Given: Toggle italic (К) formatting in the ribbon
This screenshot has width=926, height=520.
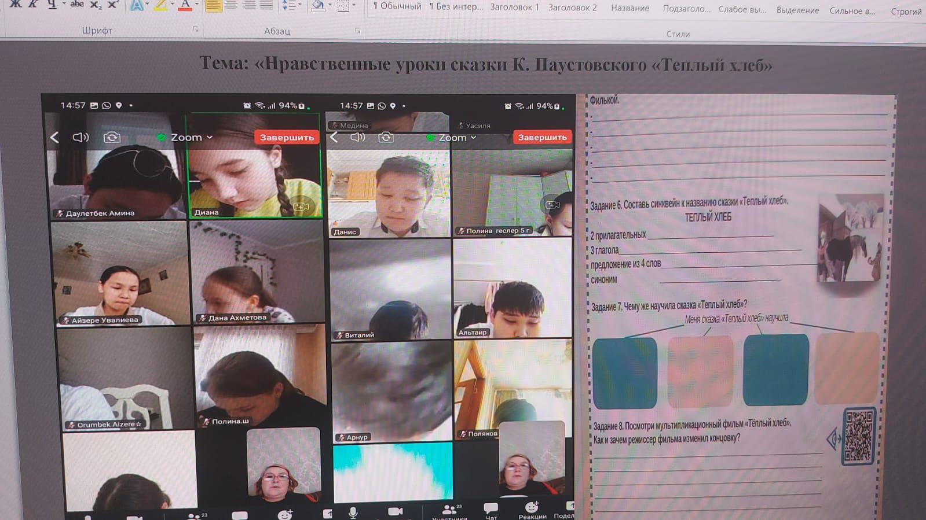Looking at the screenshot, I should [x=33, y=4].
